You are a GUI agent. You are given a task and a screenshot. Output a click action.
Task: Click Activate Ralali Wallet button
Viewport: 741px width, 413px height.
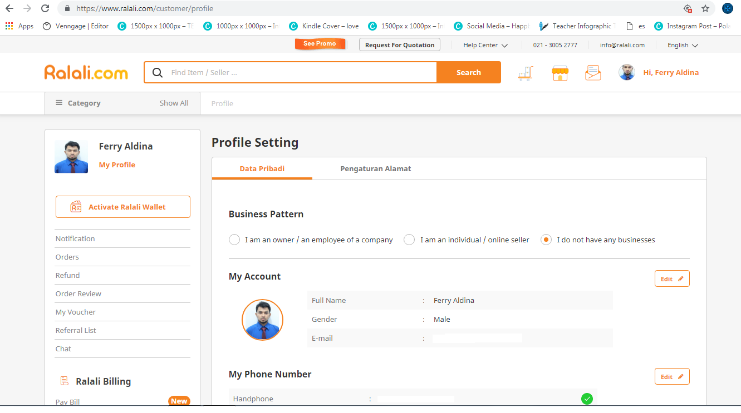[x=122, y=207]
